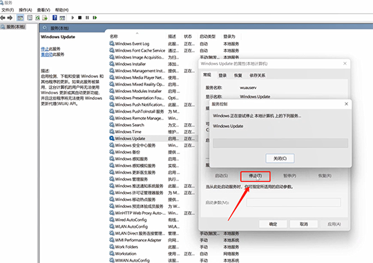This screenshot has width=373, height=263.
Task: Click the 登录为 column header
Action: pyautogui.click(x=229, y=36)
